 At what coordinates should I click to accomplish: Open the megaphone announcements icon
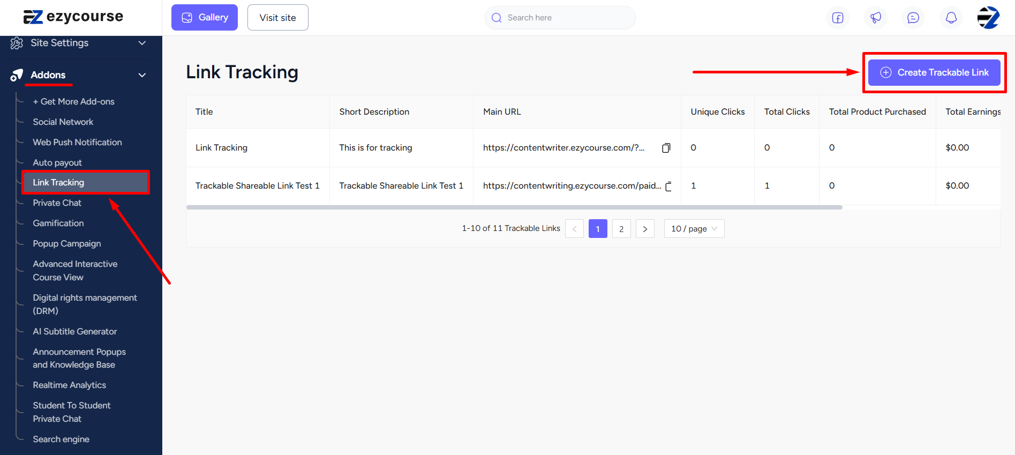point(876,18)
